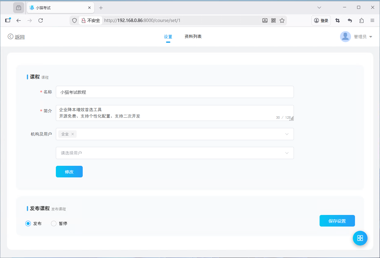Screen dimensions: 380x258
Task: Click the back arrow icon next to 返回
Action: coord(11,37)
